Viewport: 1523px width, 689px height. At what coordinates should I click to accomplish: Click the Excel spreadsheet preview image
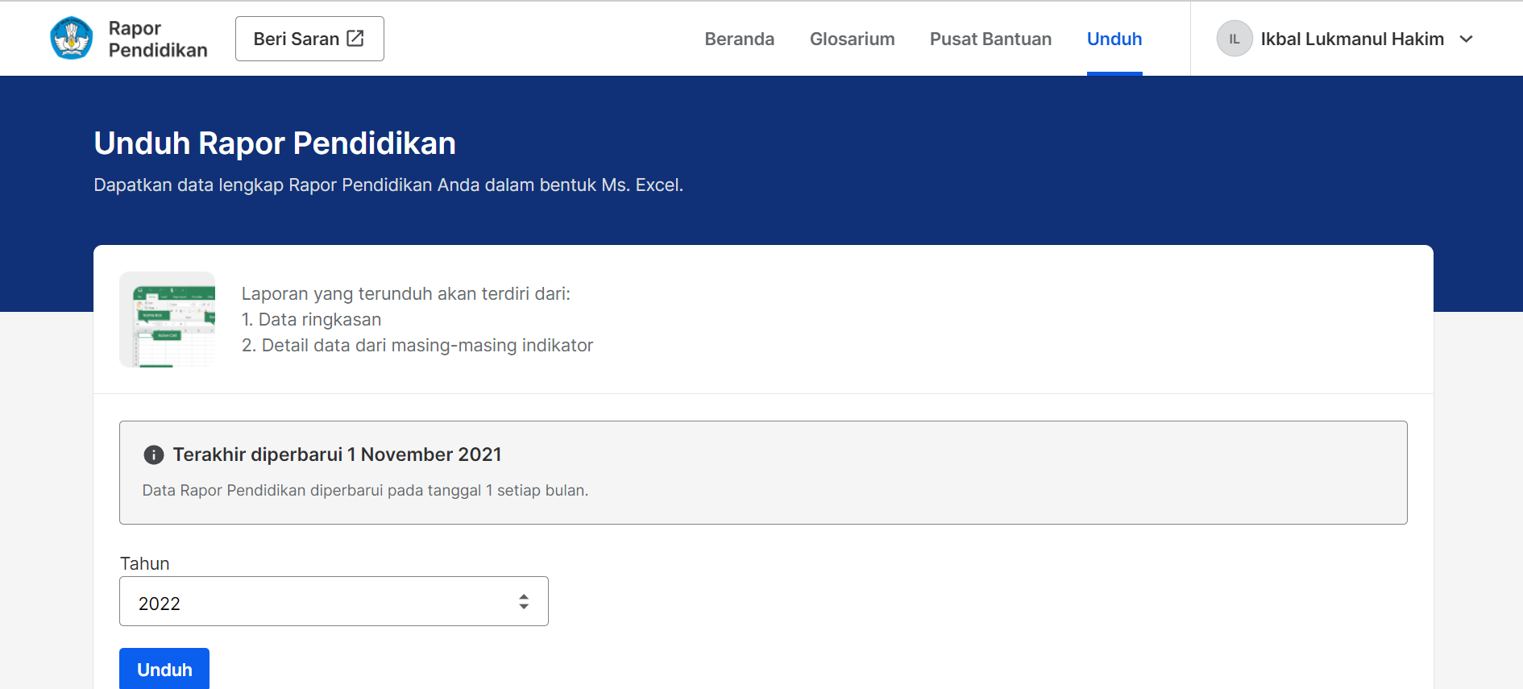click(x=168, y=320)
